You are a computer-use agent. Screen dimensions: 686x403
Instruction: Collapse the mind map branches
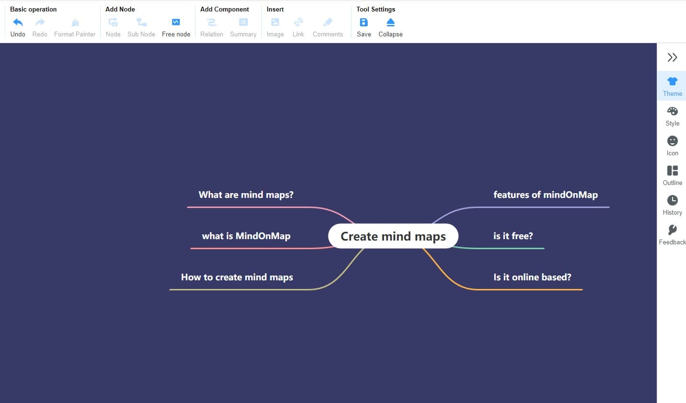pos(390,22)
